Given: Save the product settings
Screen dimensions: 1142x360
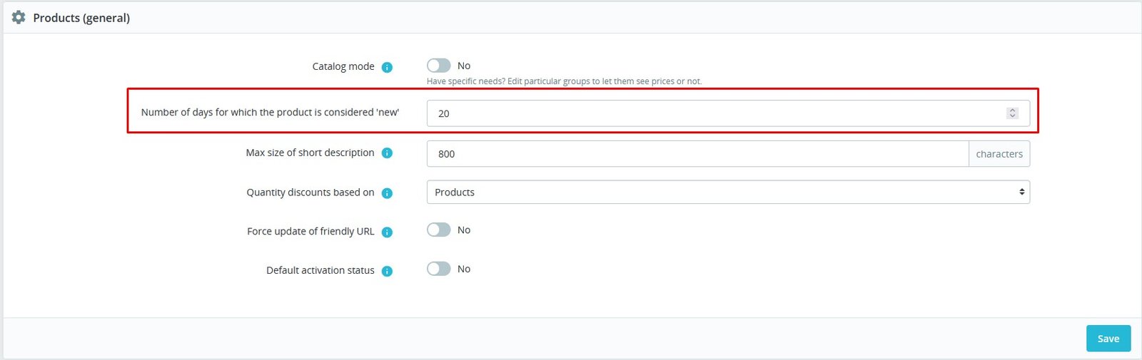Looking at the screenshot, I should coord(1108,339).
